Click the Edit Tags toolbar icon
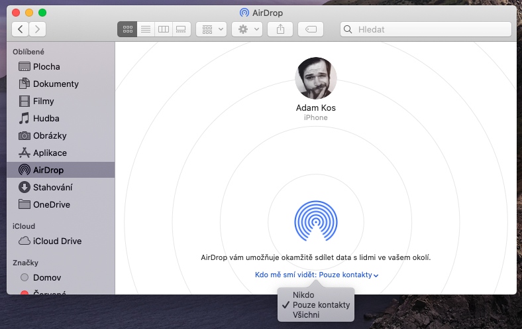 click(311, 29)
